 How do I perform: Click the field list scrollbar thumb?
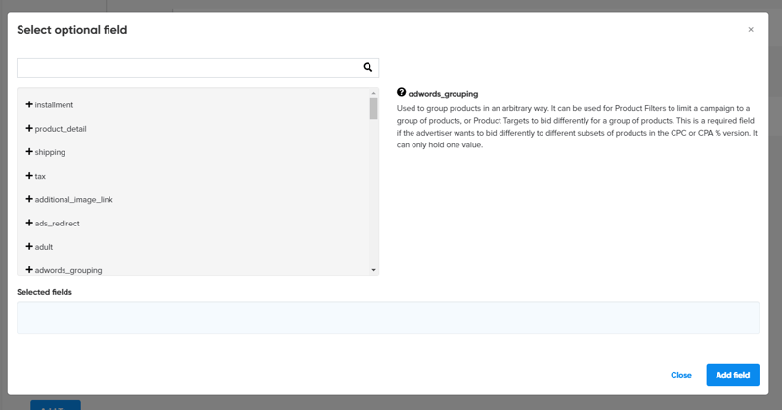point(373,108)
